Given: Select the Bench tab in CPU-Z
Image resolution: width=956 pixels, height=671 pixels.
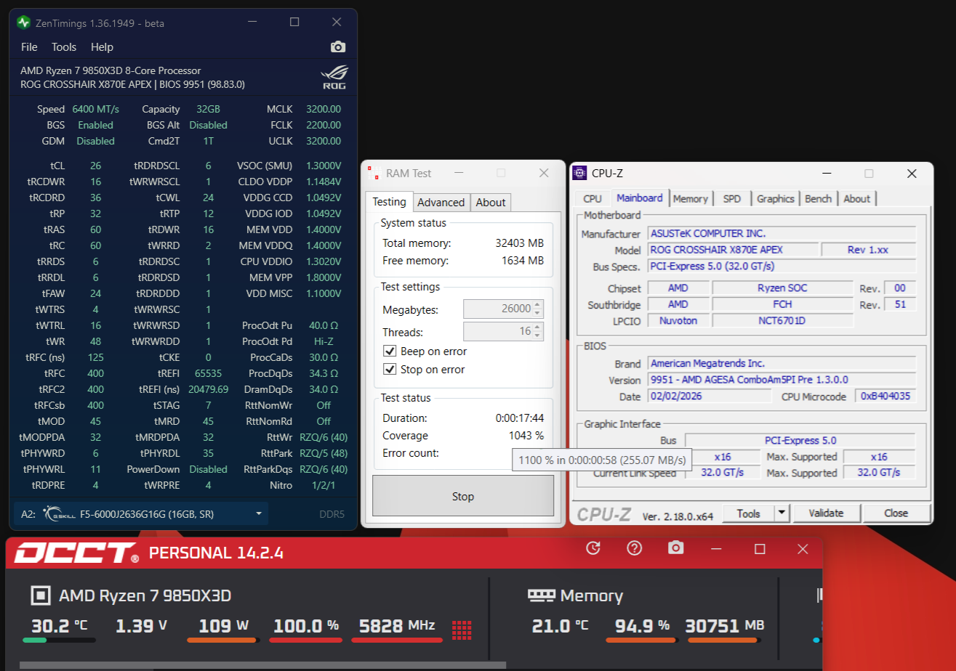Looking at the screenshot, I should (x=819, y=199).
